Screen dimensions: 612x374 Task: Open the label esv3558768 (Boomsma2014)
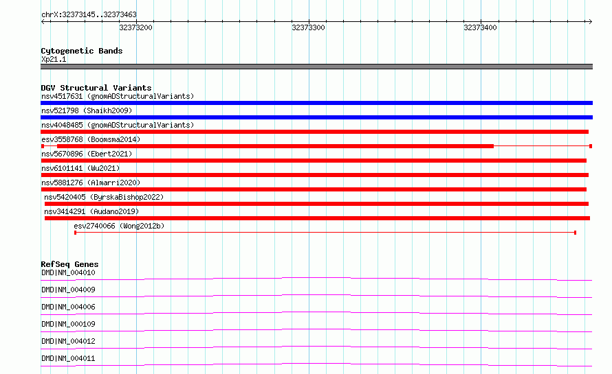[x=91, y=139]
